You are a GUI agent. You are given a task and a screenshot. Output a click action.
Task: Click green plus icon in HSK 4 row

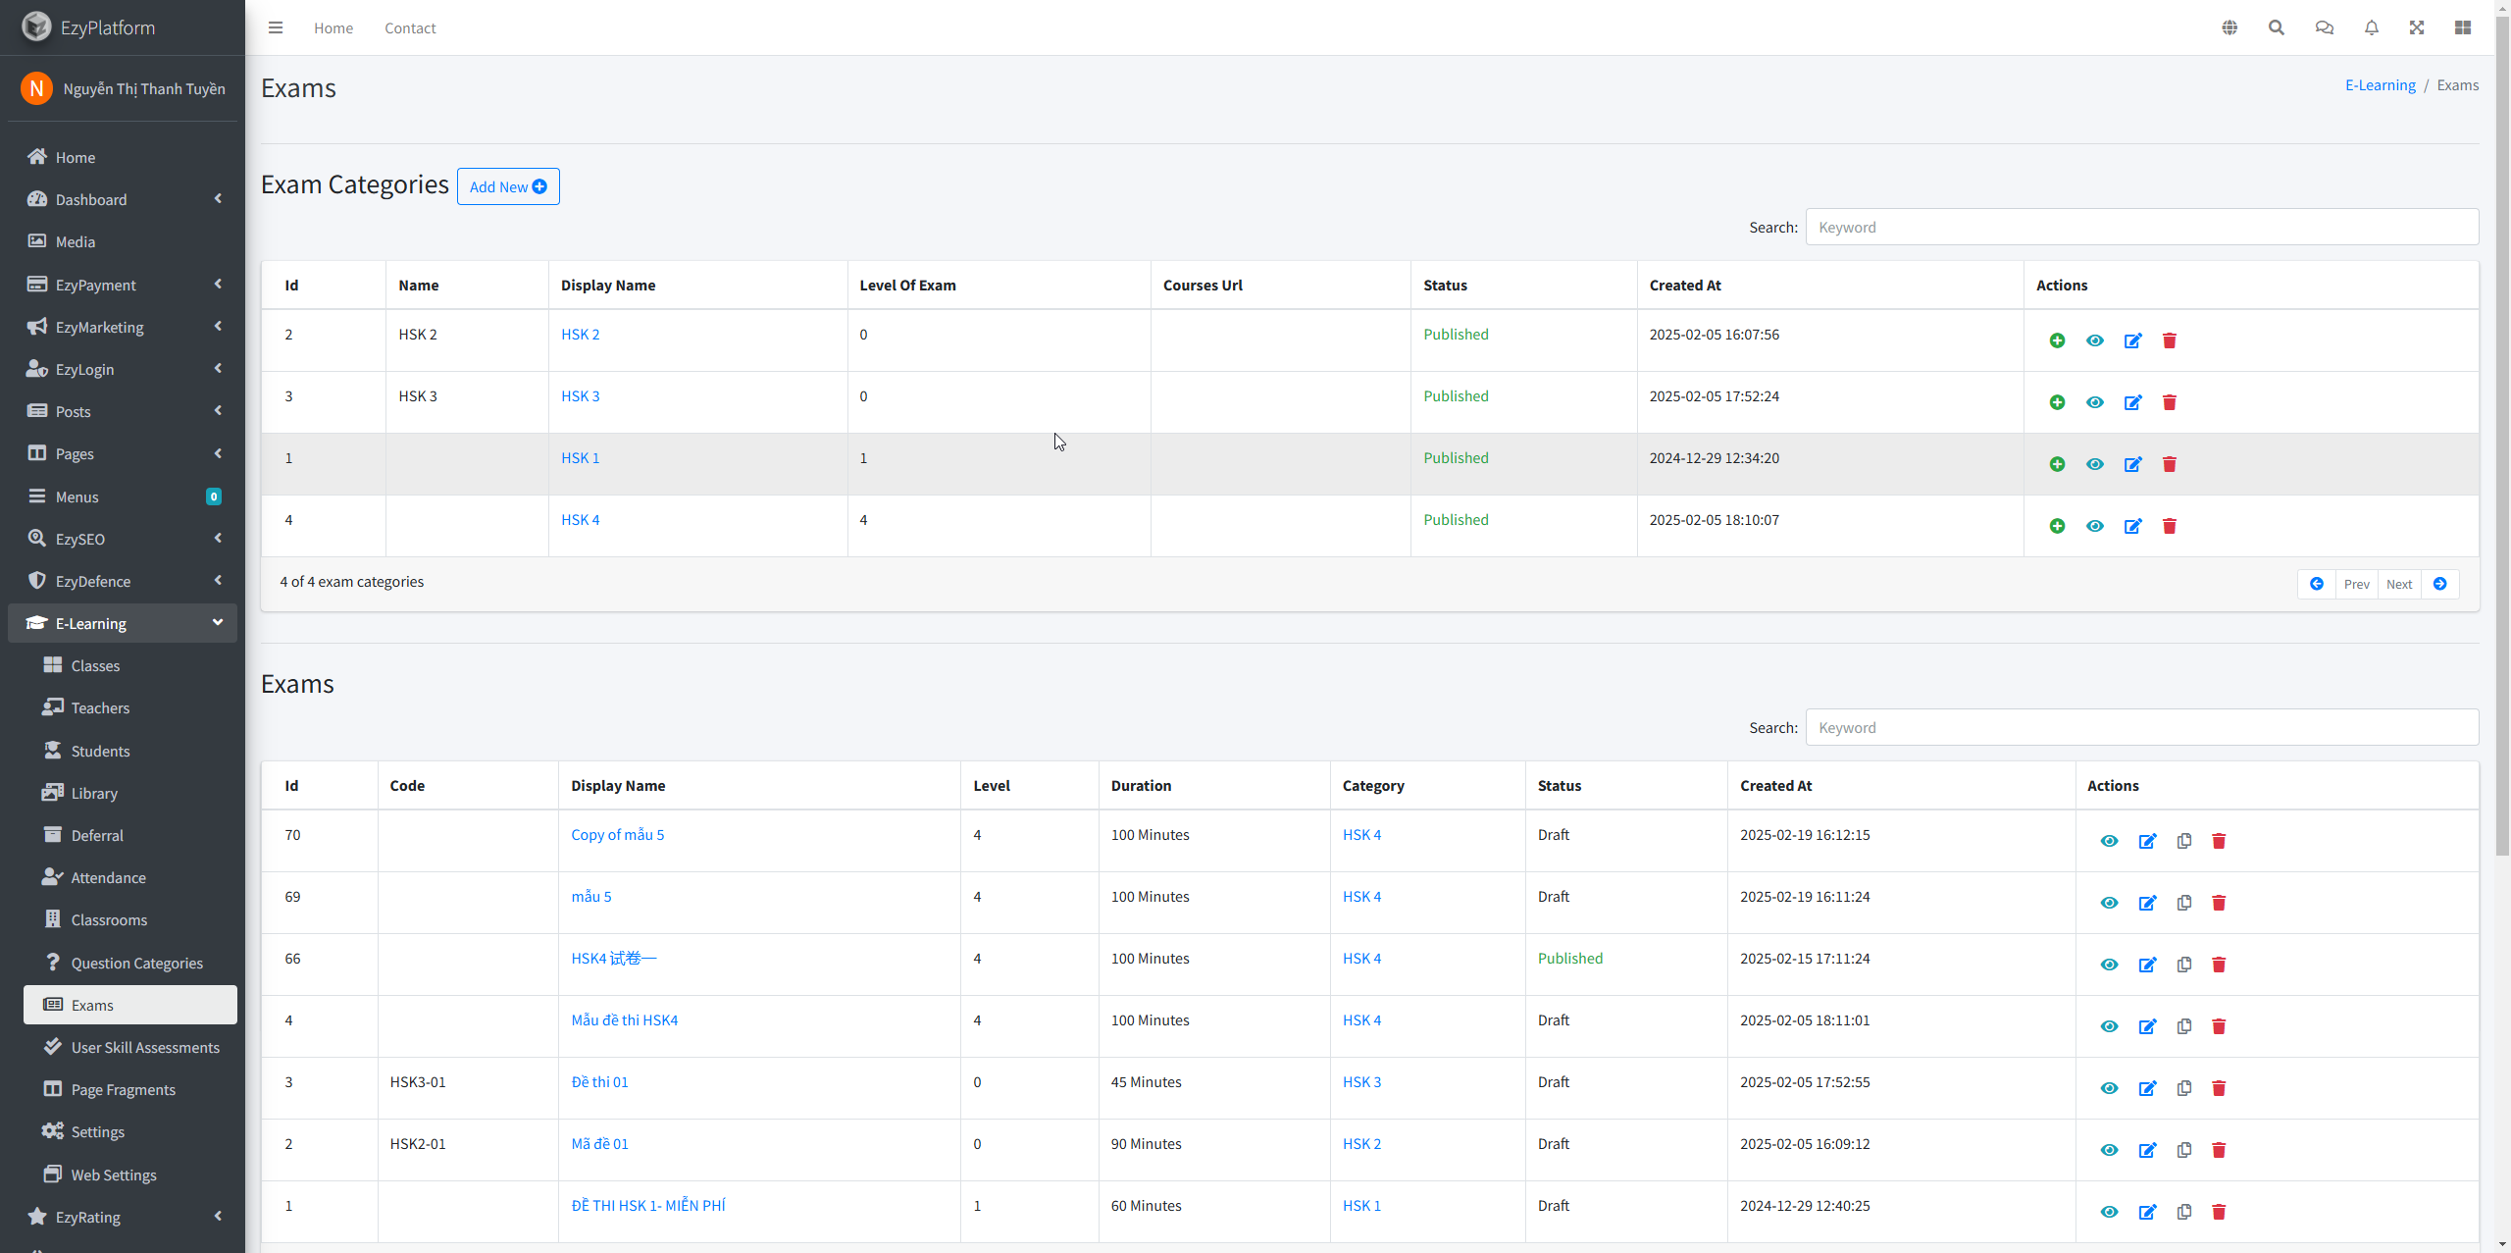pos(2057,526)
